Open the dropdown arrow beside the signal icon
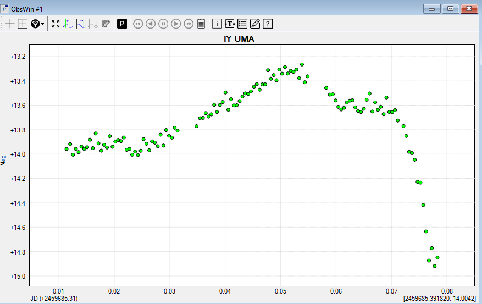The image size is (482, 304). pos(43,24)
